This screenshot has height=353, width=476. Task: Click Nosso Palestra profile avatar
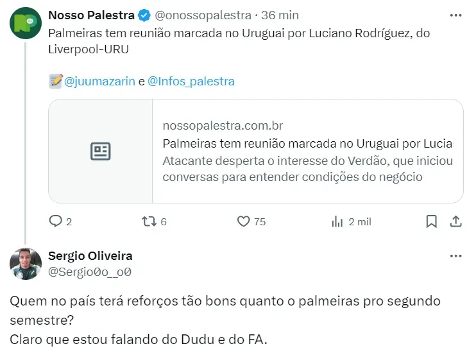coord(26,24)
